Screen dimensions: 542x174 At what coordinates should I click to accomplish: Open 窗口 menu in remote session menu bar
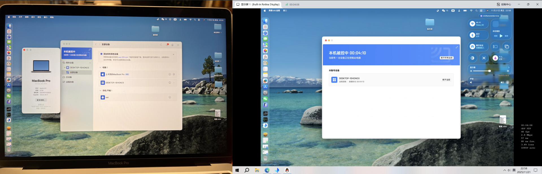click(285, 10)
